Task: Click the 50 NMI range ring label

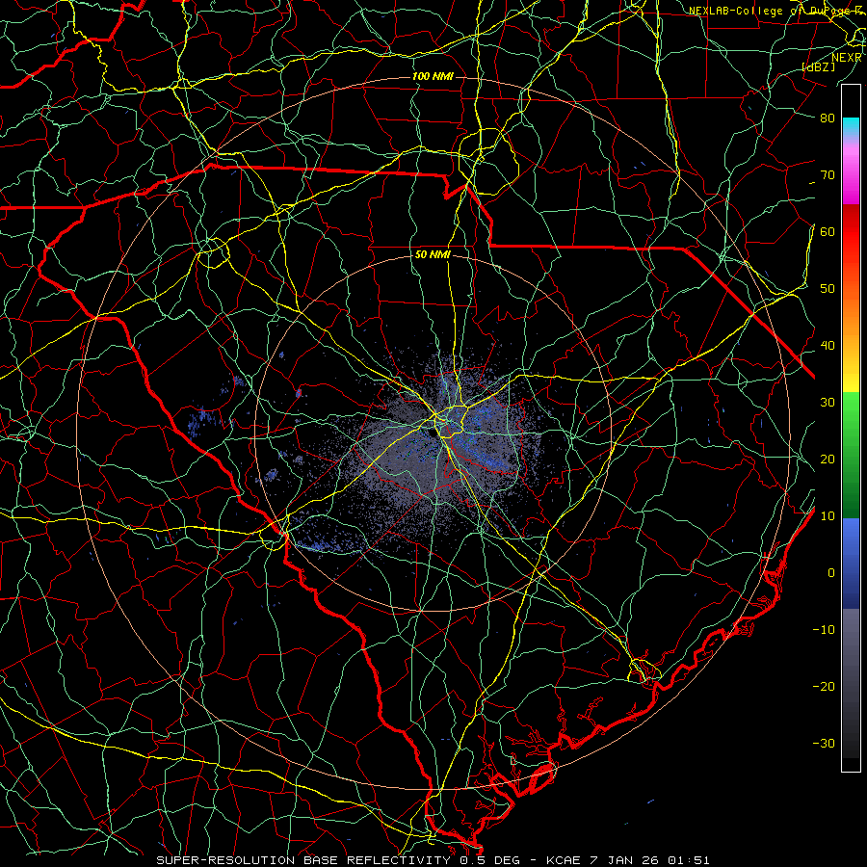Action: (x=433, y=255)
